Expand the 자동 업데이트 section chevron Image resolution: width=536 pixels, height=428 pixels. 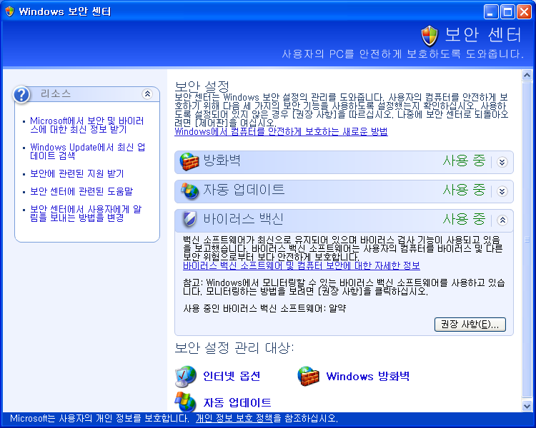coord(502,191)
